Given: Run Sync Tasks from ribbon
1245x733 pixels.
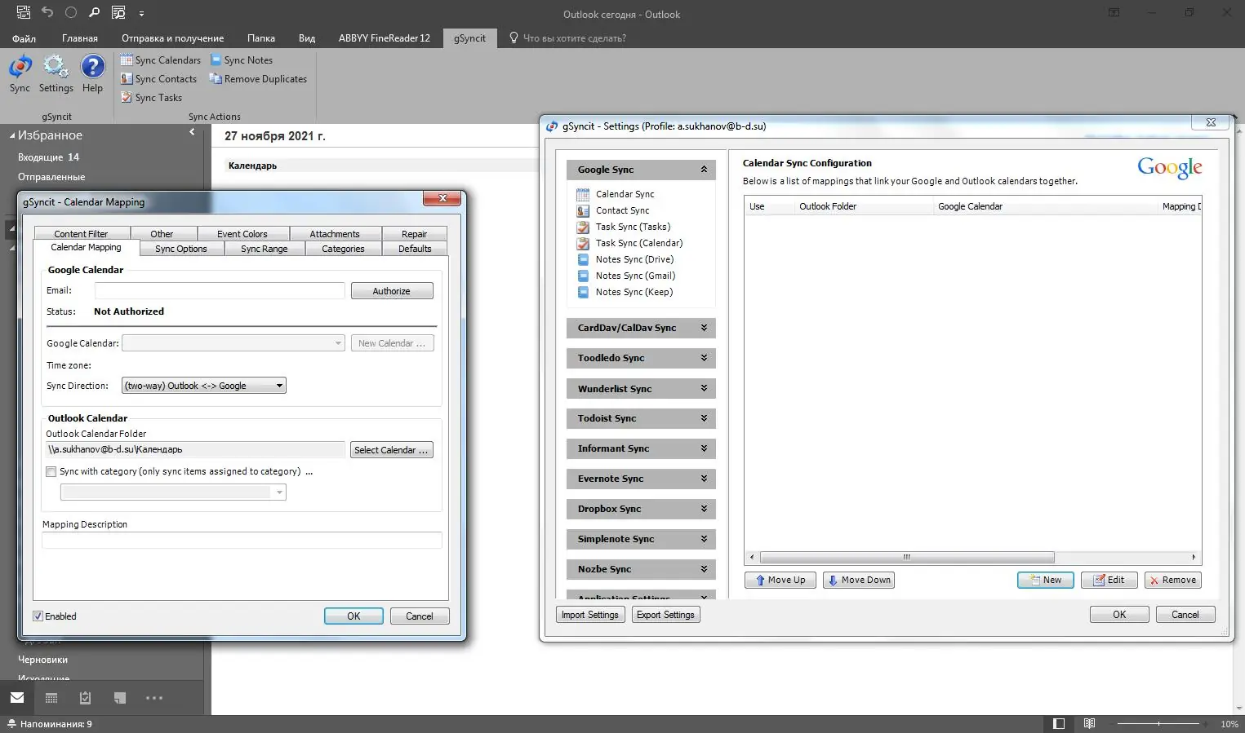Looking at the screenshot, I should pos(151,98).
